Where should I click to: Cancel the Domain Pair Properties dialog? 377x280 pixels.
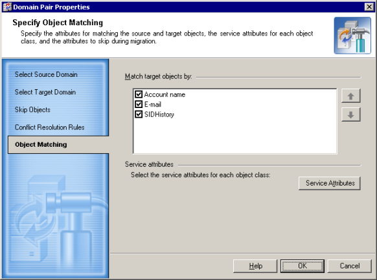coord(350,266)
